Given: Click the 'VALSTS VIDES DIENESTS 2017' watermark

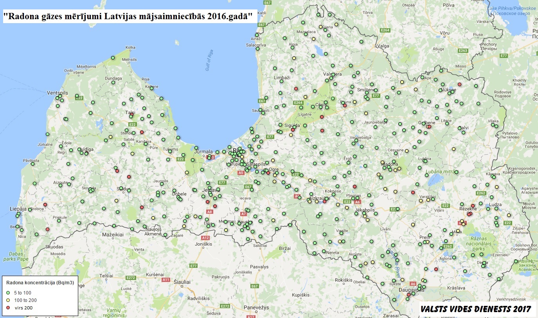Looking at the screenshot, I should tap(476, 309).
